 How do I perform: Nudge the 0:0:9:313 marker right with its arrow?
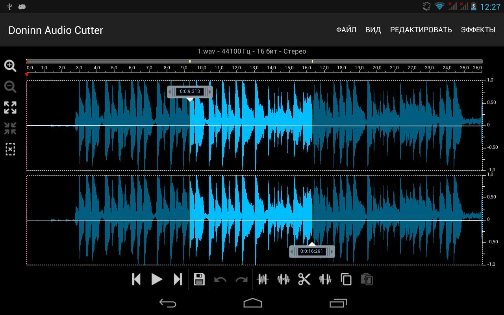click(x=209, y=92)
